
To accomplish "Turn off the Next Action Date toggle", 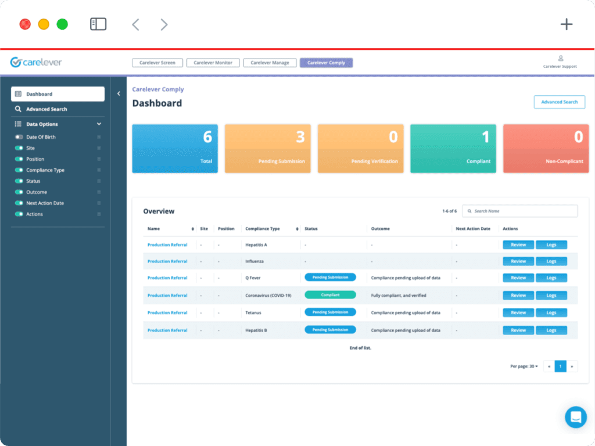I will point(19,203).
